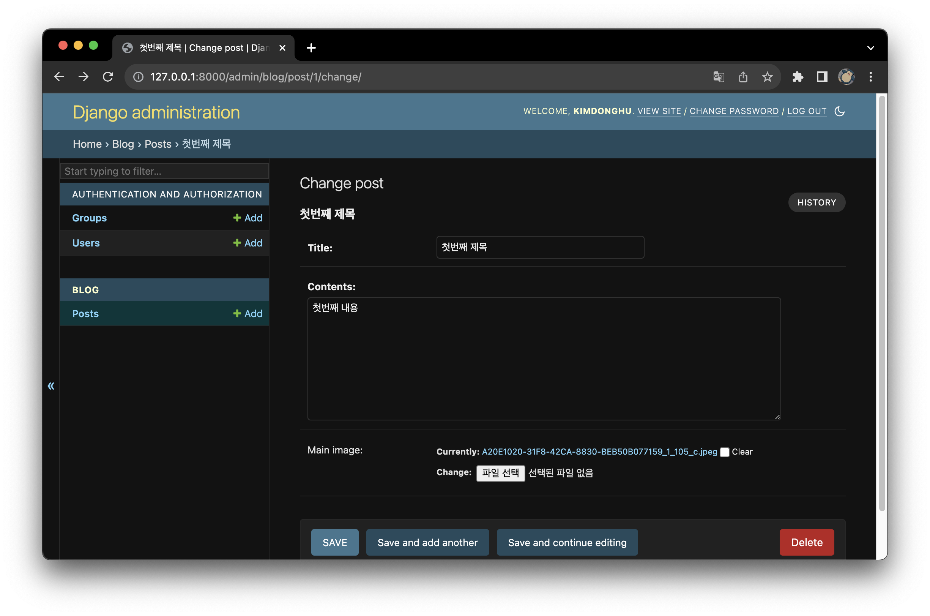Click the KIMDONGHU username text

click(x=602, y=111)
